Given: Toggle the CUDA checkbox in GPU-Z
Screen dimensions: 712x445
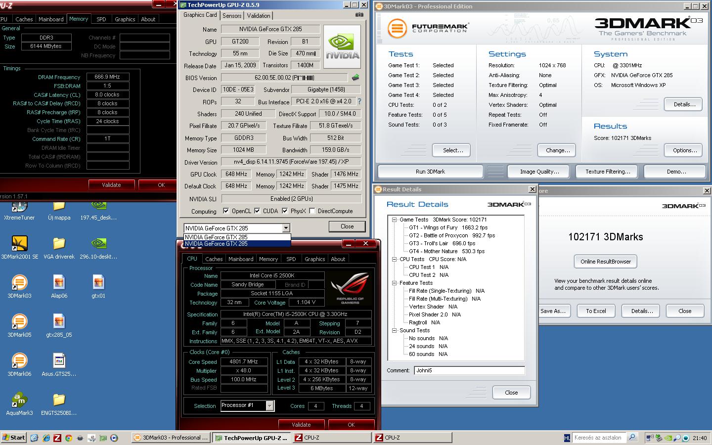Looking at the screenshot, I should click(257, 211).
